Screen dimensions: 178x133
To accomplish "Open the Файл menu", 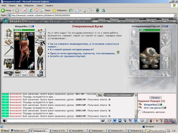I will click(x=4, y=5).
